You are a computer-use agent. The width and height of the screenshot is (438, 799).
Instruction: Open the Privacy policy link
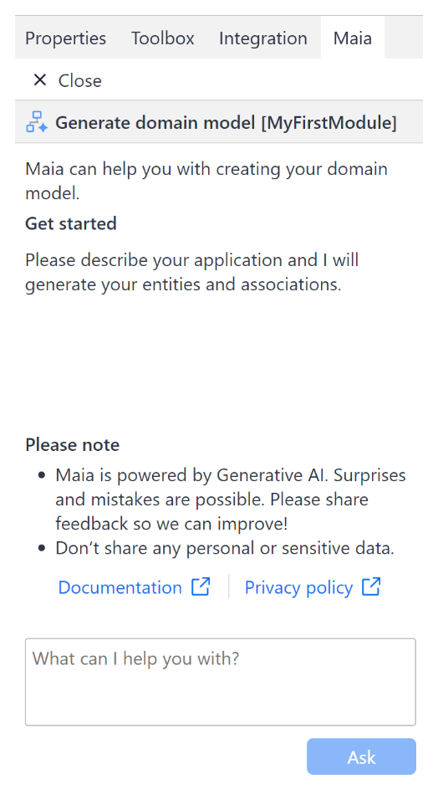(x=298, y=587)
